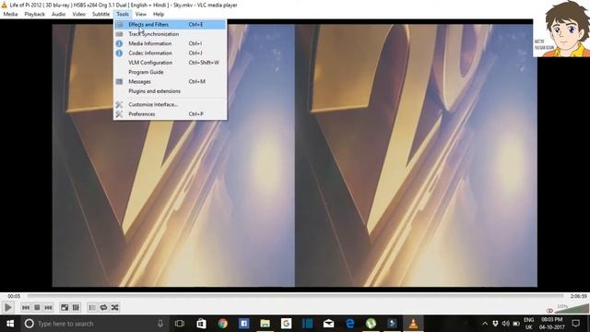Open the clock showing 08:03 PM
The image size is (590, 332).
[x=552, y=324]
